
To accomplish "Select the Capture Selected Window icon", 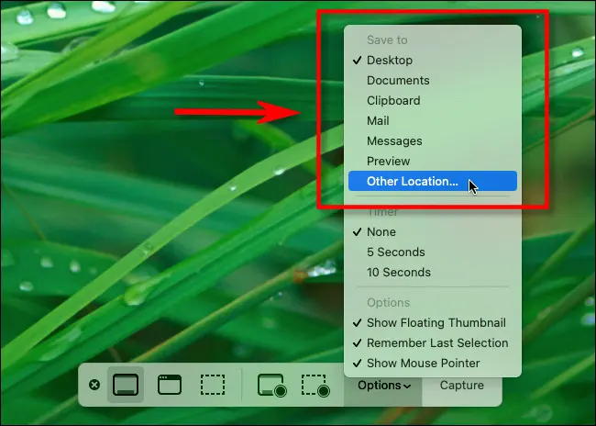I will pos(170,385).
